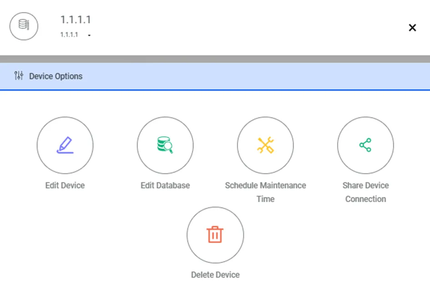Open the Schedule Maintenance Time tools icon

(265, 145)
